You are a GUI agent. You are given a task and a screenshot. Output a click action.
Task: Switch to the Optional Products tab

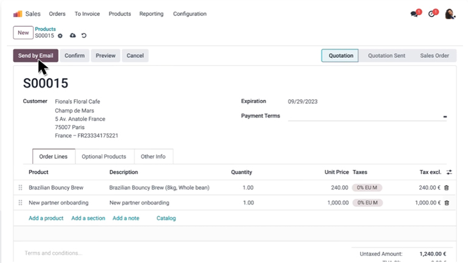(104, 156)
